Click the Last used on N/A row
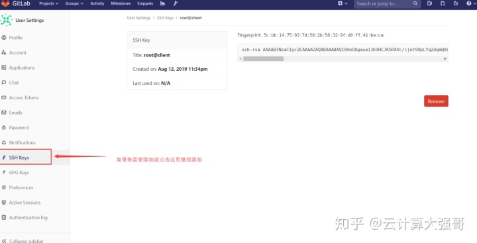The height and width of the screenshot is (243, 477). click(177, 83)
